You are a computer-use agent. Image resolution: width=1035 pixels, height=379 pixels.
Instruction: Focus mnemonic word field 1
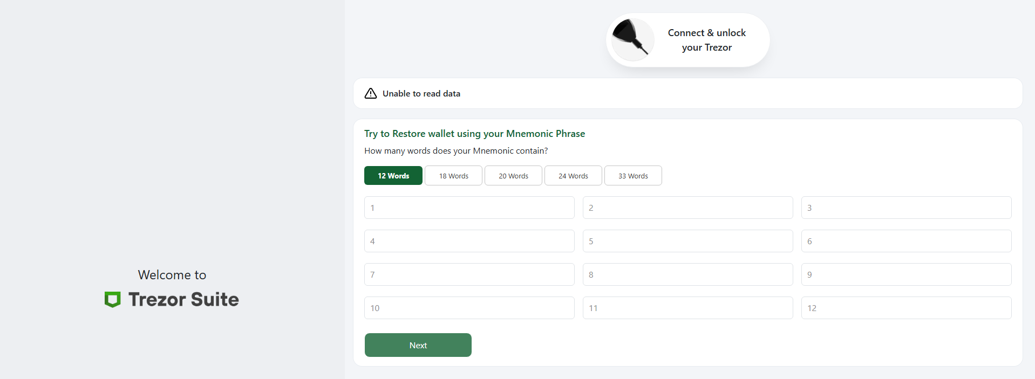[469, 208]
